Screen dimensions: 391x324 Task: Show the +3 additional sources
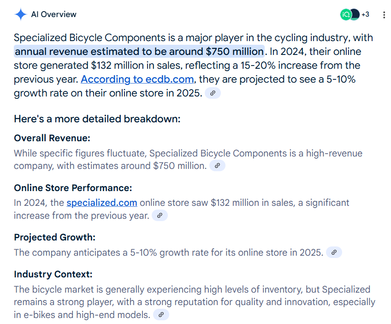click(365, 14)
